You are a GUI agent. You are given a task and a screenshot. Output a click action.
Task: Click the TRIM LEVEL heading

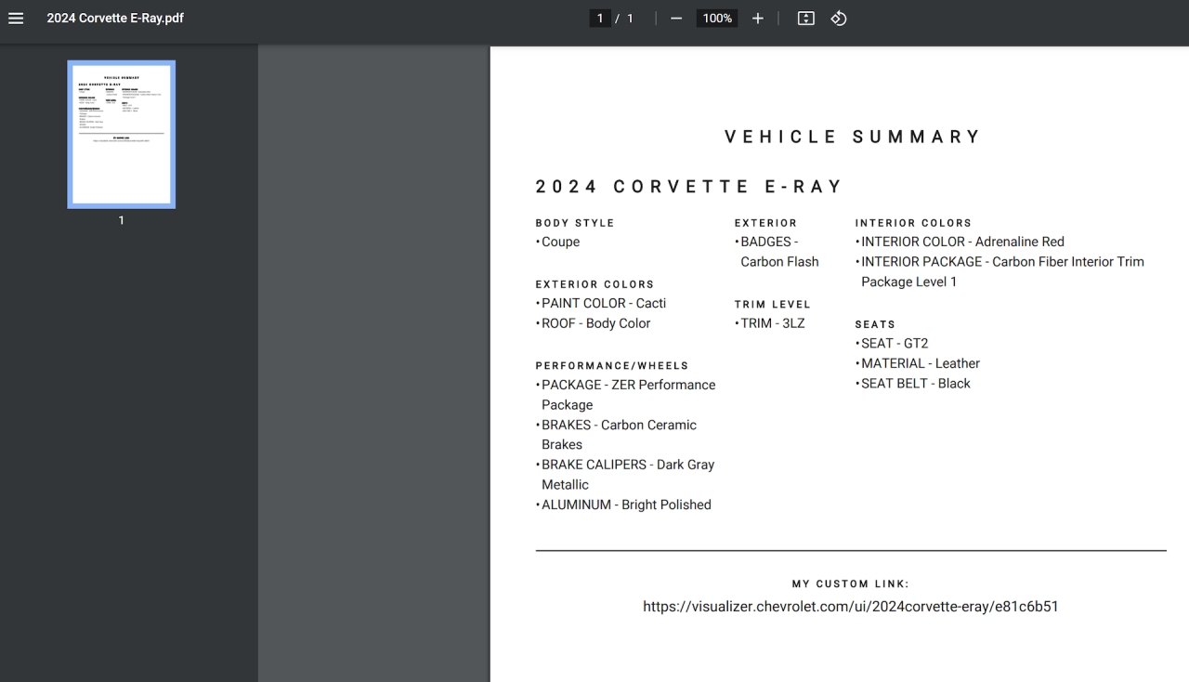click(772, 305)
